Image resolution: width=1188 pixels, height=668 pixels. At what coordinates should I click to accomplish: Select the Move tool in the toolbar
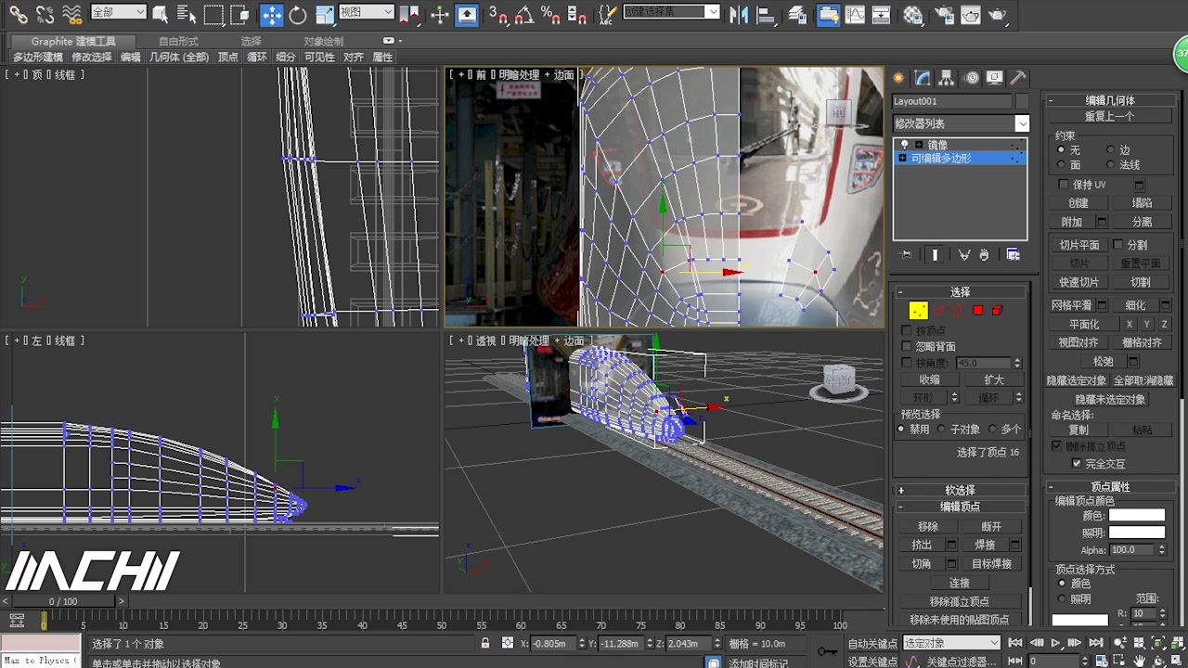[272, 14]
